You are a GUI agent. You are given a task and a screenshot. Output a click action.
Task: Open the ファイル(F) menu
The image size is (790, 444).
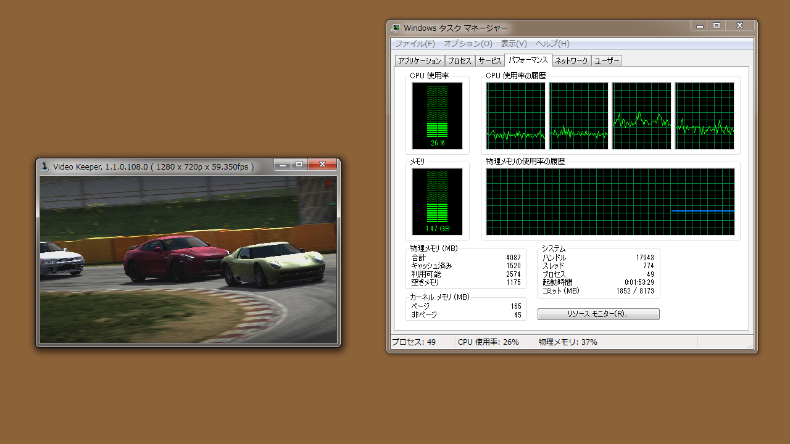pos(415,44)
